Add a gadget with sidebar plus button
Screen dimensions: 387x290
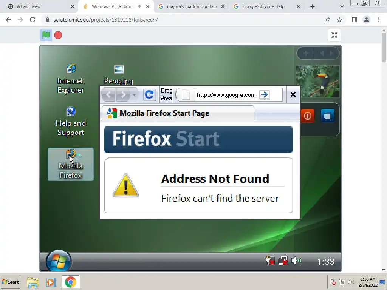[305, 54]
